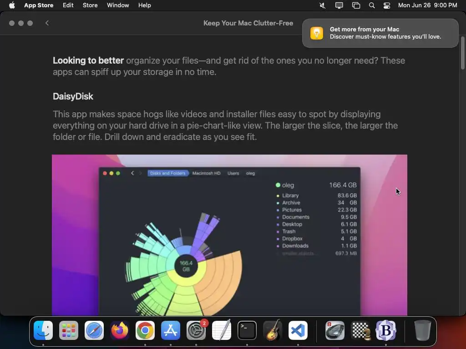This screenshot has width=466, height=349.
Task: Click the date and time clock
Action: tap(427, 5)
